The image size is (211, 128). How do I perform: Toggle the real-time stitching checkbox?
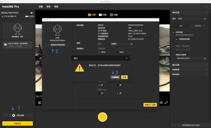click(x=173, y=32)
